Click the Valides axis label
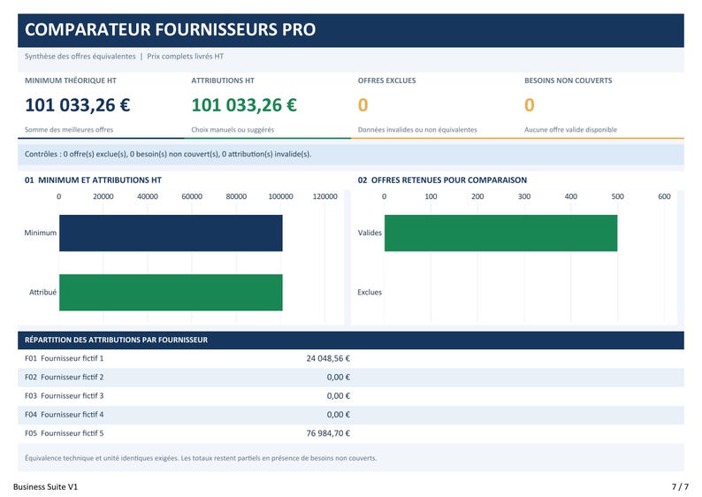The image size is (702, 497). coord(370,233)
